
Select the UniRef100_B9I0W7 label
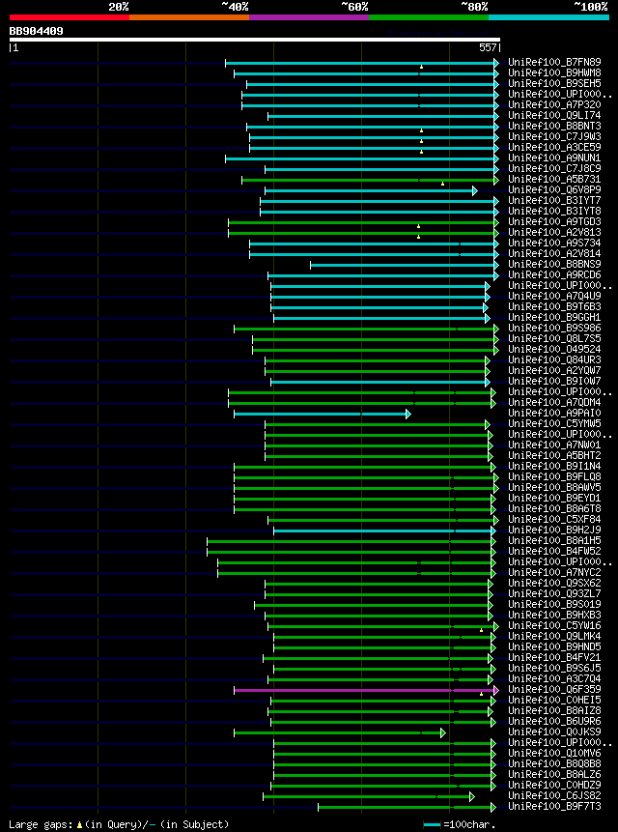tap(554, 381)
